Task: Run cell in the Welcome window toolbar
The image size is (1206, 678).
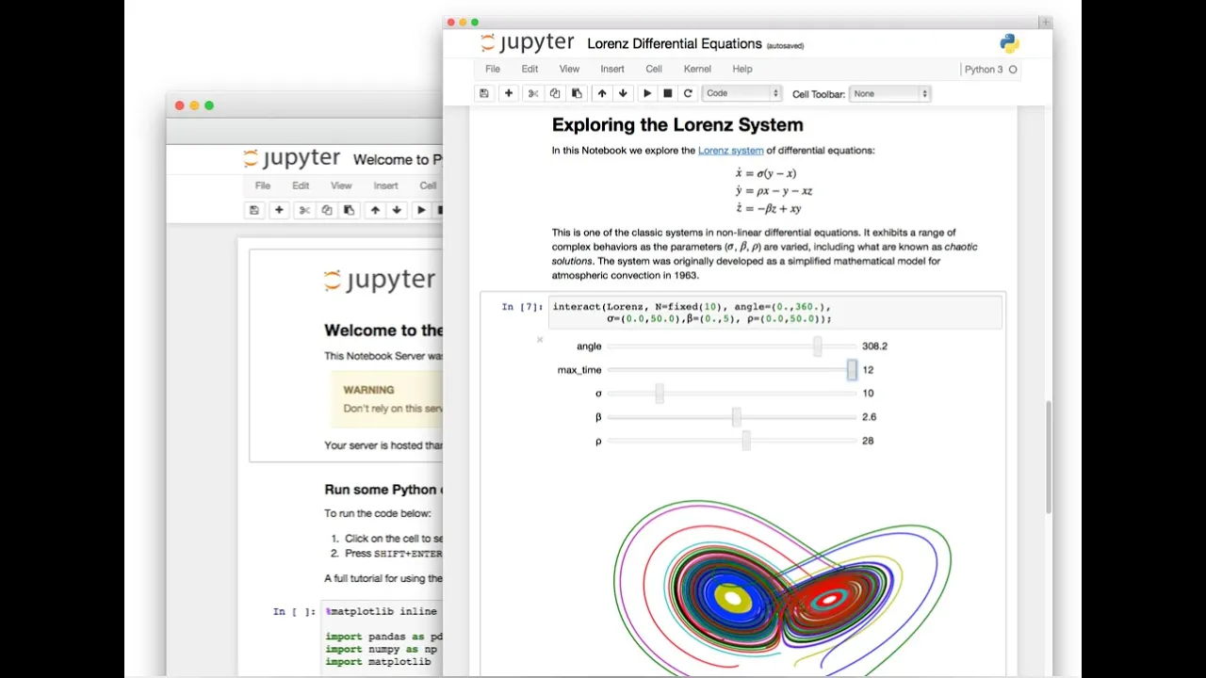Action: coord(421,210)
